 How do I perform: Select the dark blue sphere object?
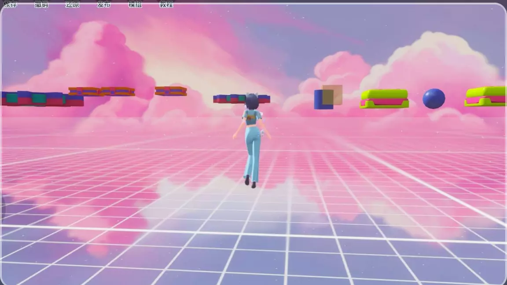(434, 99)
